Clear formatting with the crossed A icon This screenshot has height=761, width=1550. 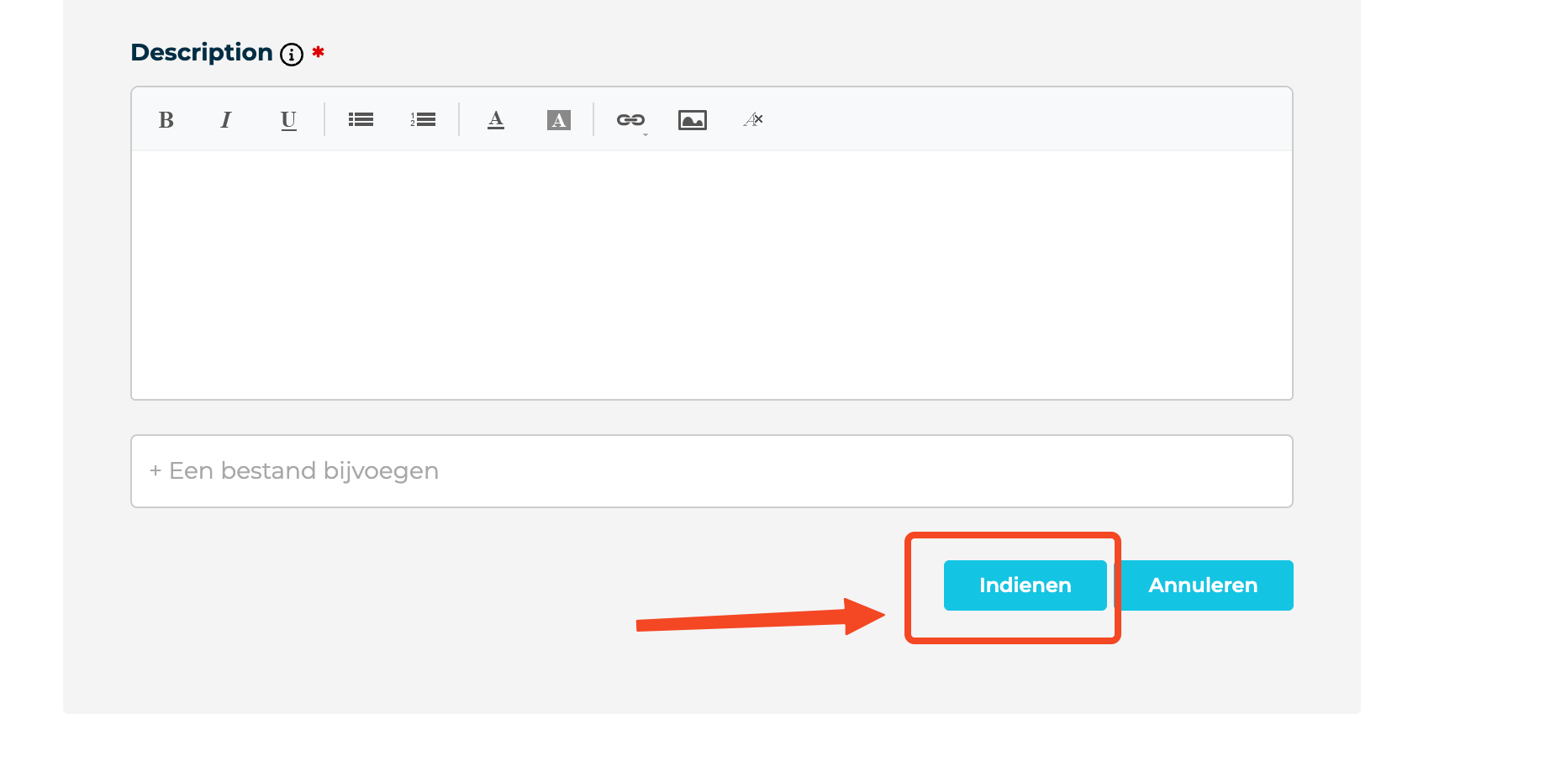[x=753, y=120]
